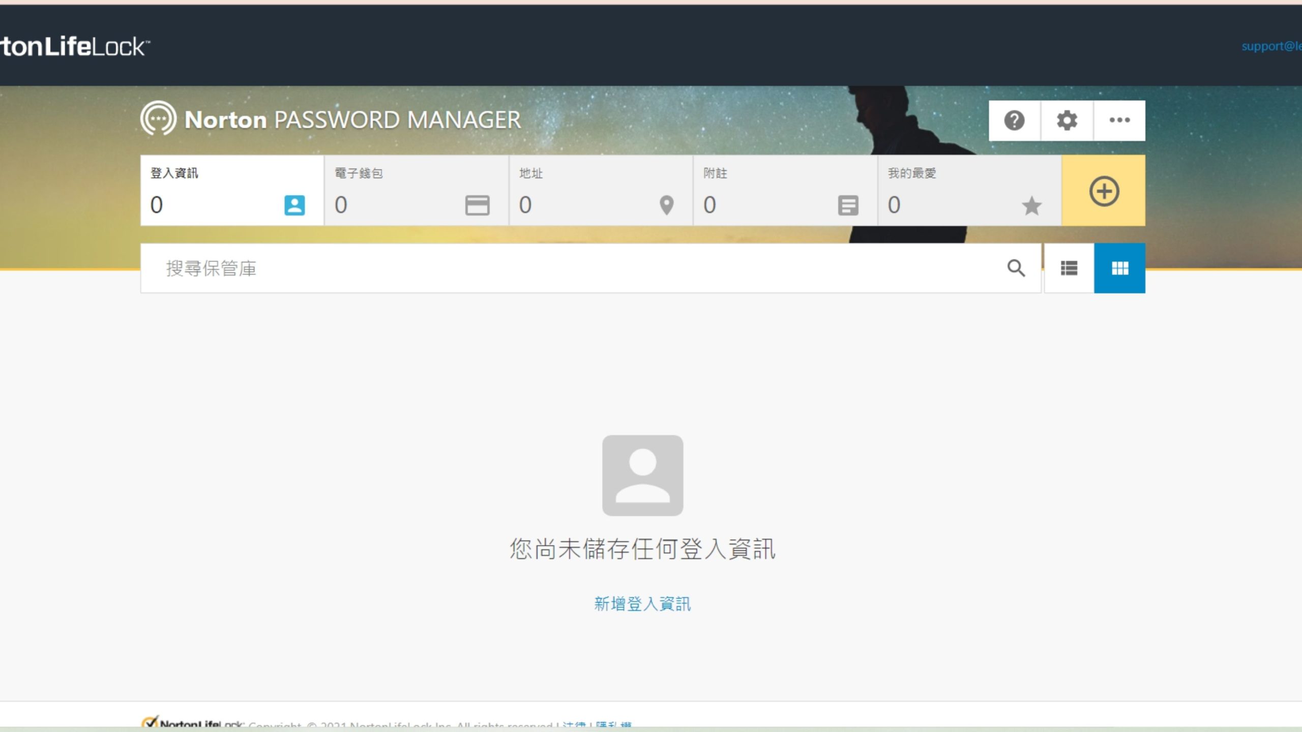Click the 您尚未儲存任何登入資訊 message
Viewport: 1302px width, 732px height.
642,549
